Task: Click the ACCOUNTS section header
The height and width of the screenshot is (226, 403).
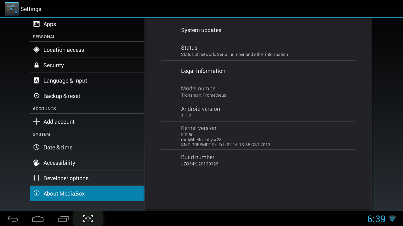Action: [x=44, y=109]
